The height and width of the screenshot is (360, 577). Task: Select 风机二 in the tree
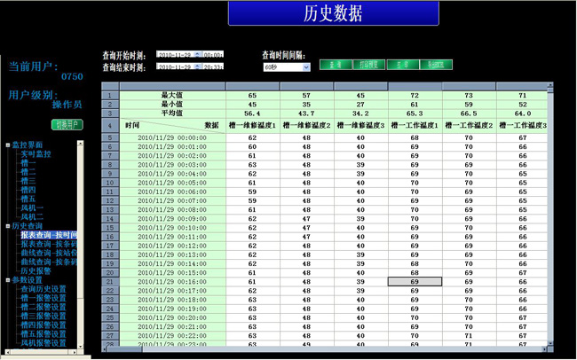32,217
